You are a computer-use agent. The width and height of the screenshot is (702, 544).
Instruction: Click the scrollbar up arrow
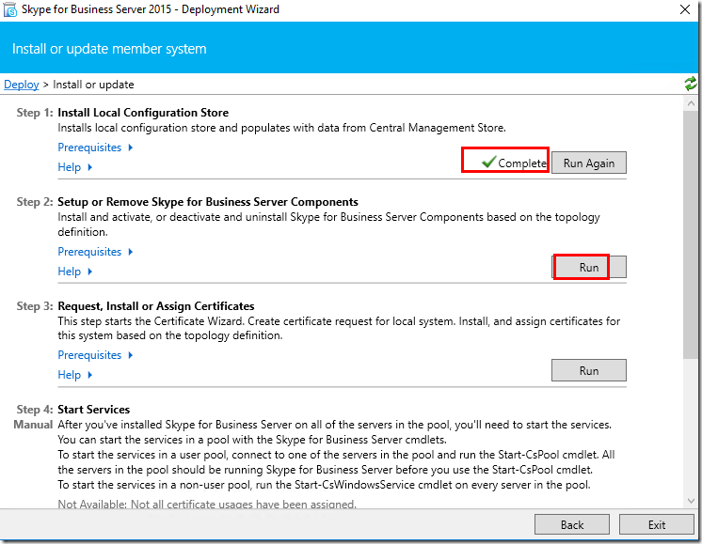click(x=691, y=103)
